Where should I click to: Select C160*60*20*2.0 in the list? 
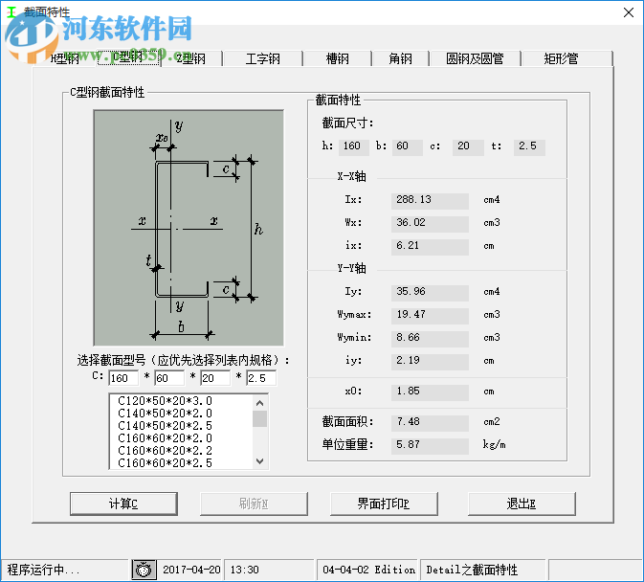point(165,437)
